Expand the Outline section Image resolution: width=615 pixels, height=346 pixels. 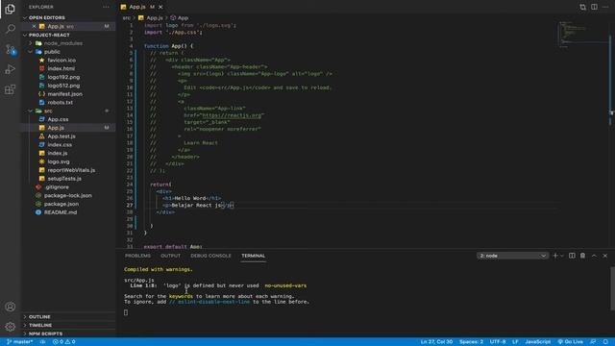click(39, 316)
